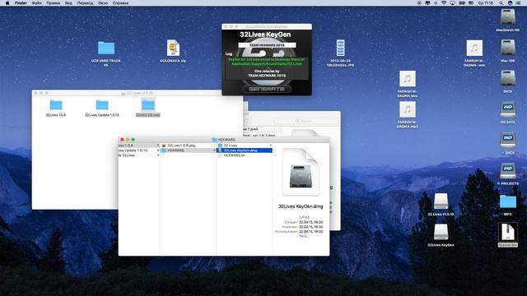Select the HD DATA drive icon

(507, 109)
